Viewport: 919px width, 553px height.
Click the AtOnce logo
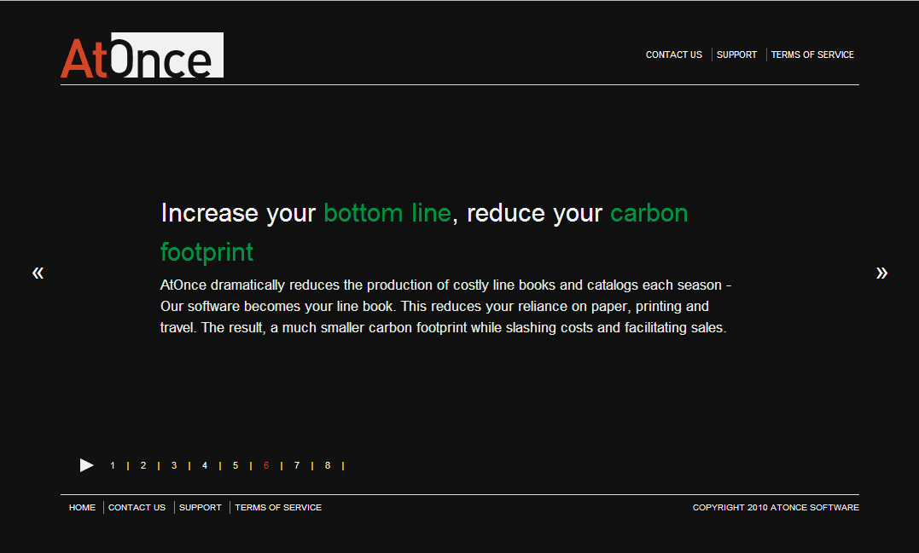[142, 55]
